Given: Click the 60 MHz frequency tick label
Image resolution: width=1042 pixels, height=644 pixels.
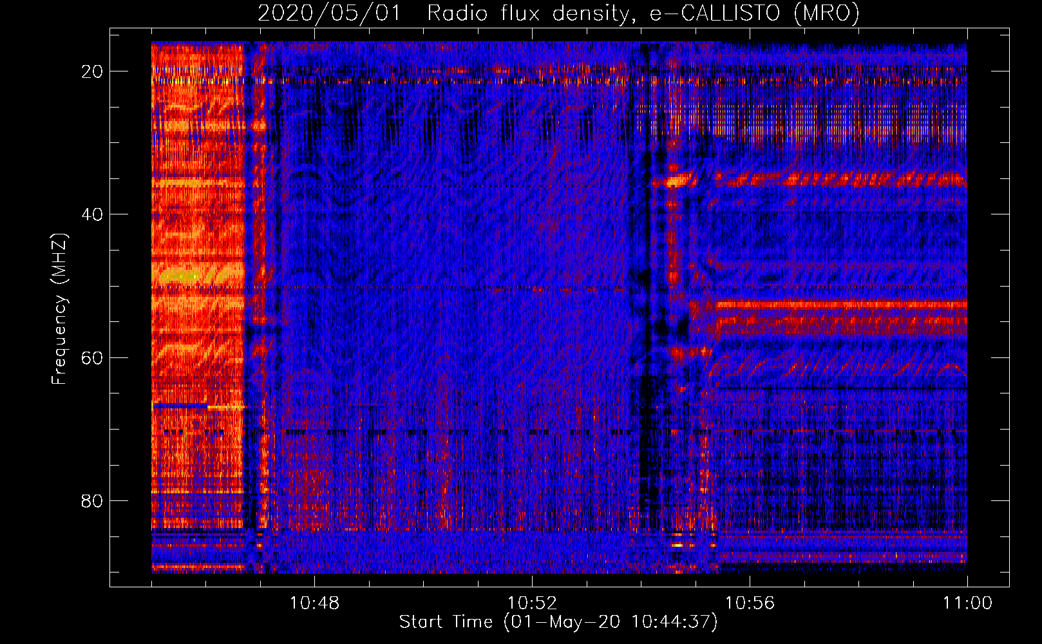Looking at the screenshot, I should (92, 357).
